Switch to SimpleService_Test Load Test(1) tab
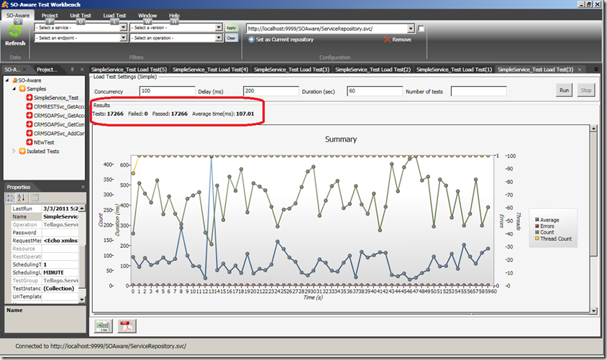The height and width of the screenshot is (360, 607). pyautogui.click(x=454, y=70)
